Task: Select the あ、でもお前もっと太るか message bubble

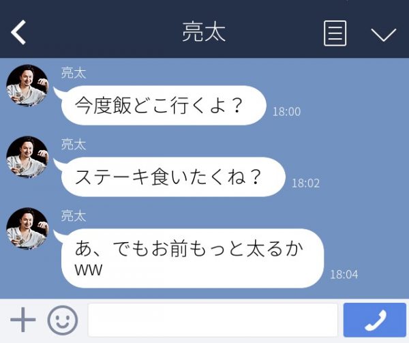Action: tap(192, 258)
